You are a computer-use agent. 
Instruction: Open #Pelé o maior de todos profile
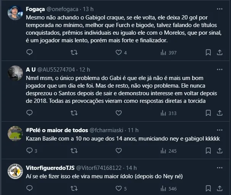tap(57, 129)
